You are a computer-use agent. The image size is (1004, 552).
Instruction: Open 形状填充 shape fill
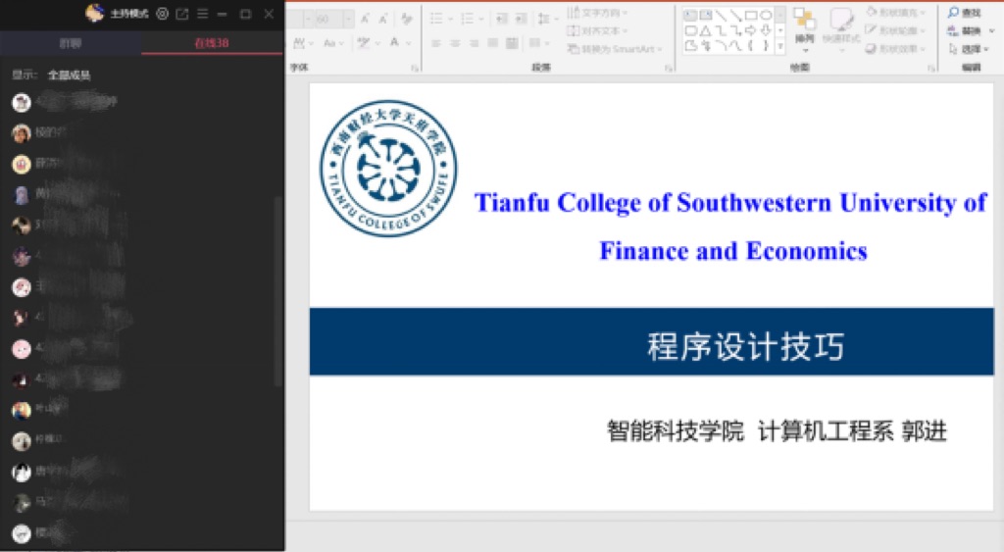[895, 12]
